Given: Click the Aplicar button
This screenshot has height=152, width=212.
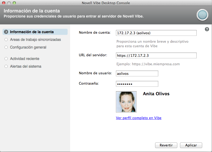Looking at the screenshot, I should [191, 145].
